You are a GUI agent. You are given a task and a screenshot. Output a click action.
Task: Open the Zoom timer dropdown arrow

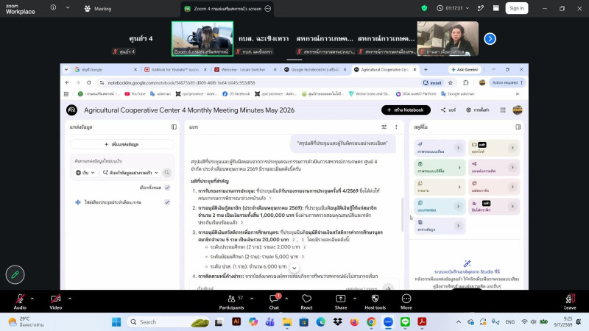coord(468,8)
